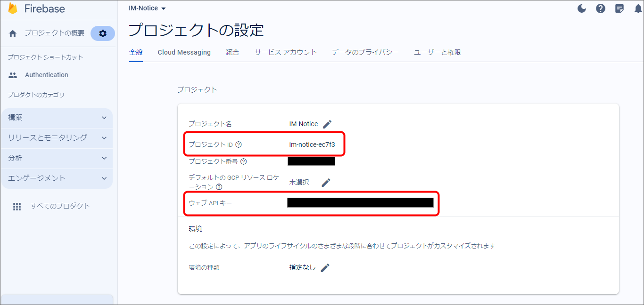
Task: Click help icon next to プロジェクト番号
Action: [x=243, y=161]
